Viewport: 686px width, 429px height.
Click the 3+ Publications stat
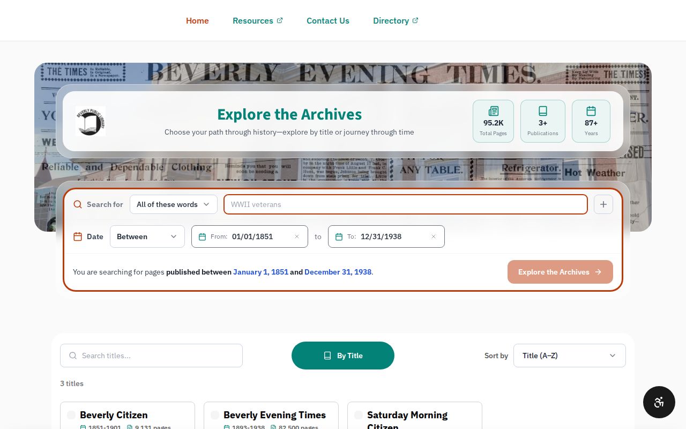(543, 121)
